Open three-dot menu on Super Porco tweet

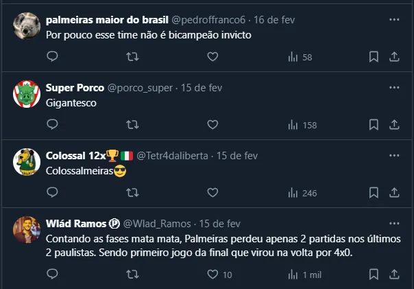tap(394, 87)
